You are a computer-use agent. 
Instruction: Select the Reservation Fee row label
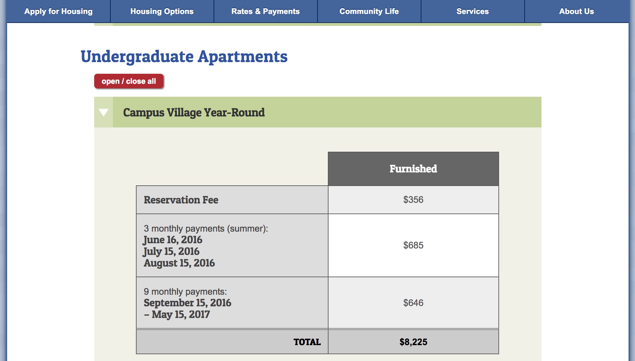pos(181,200)
